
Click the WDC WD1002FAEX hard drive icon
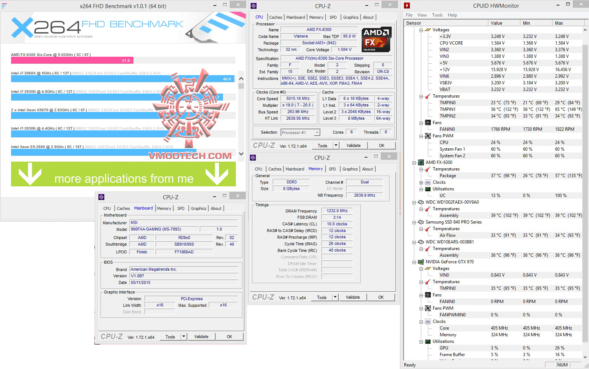[x=421, y=202]
